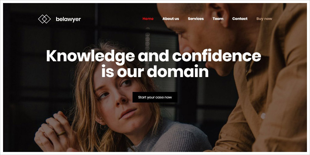Go to the About us page
The height and width of the screenshot is (155, 310).
tap(170, 19)
